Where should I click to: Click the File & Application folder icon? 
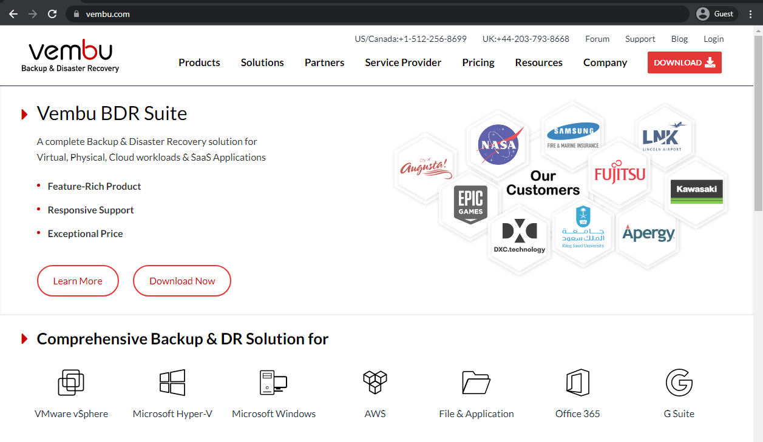(476, 383)
